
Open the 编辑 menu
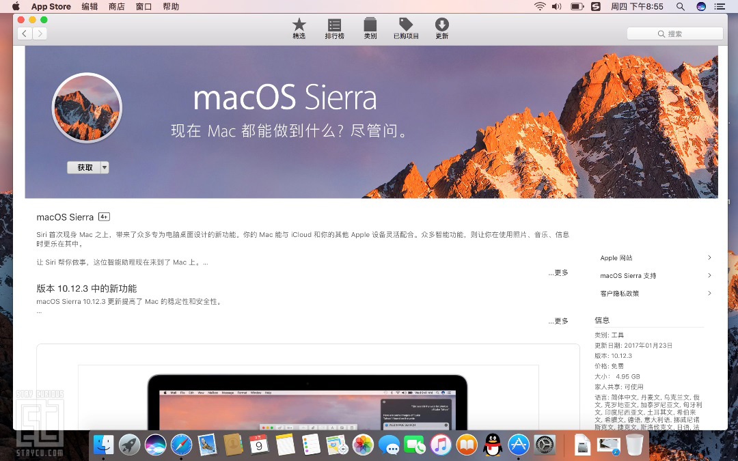pyautogui.click(x=90, y=7)
